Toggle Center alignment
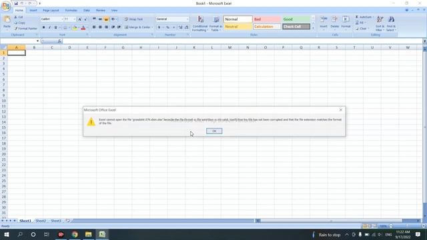This screenshot has height=240, width=427. (100, 27)
